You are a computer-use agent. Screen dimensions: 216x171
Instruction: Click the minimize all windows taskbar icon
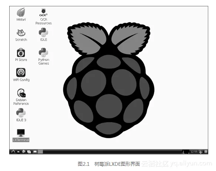[x=29, y=152]
